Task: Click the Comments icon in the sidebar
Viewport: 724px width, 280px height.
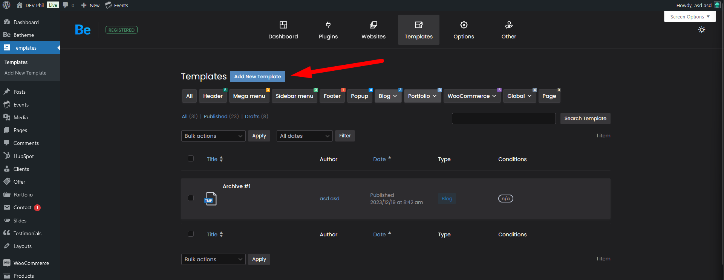Action: tap(7, 143)
